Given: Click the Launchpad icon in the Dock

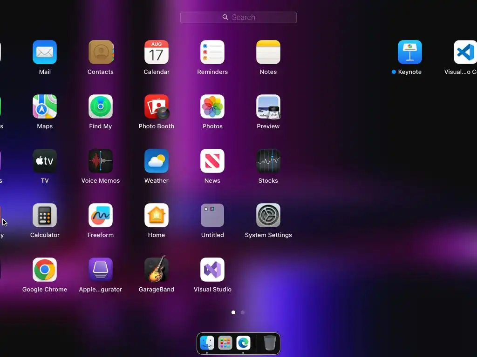Looking at the screenshot, I should (x=225, y=343).
